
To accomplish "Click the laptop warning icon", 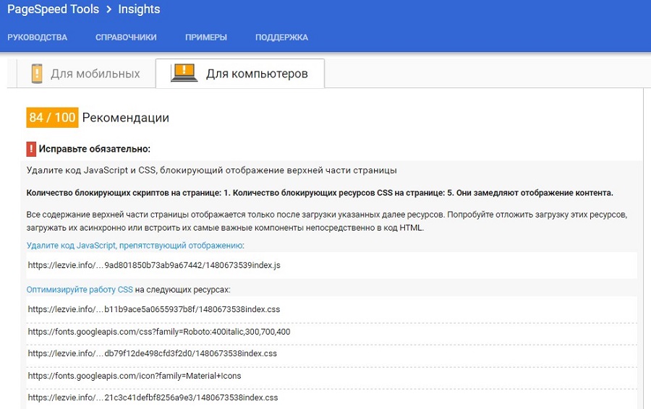I will pos(184,73).
